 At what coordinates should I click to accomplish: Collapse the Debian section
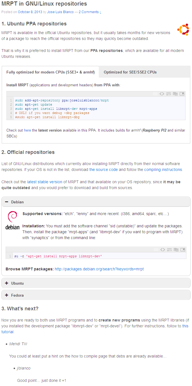[x=96, y=202]
